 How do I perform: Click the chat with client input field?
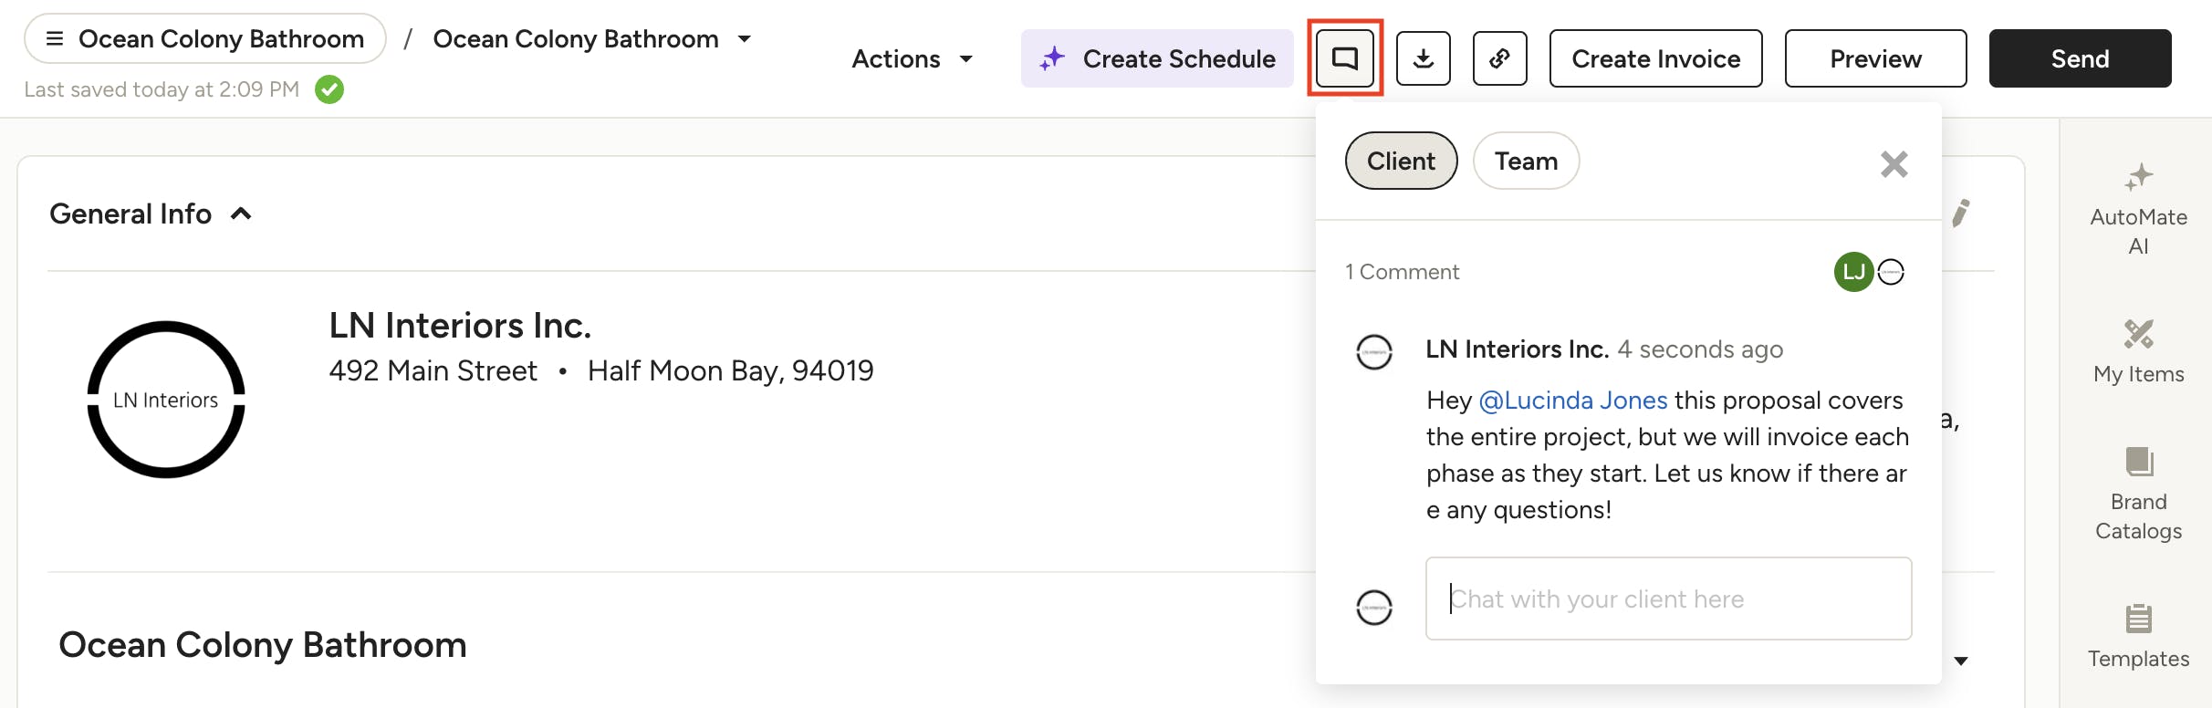[1668, 599]
